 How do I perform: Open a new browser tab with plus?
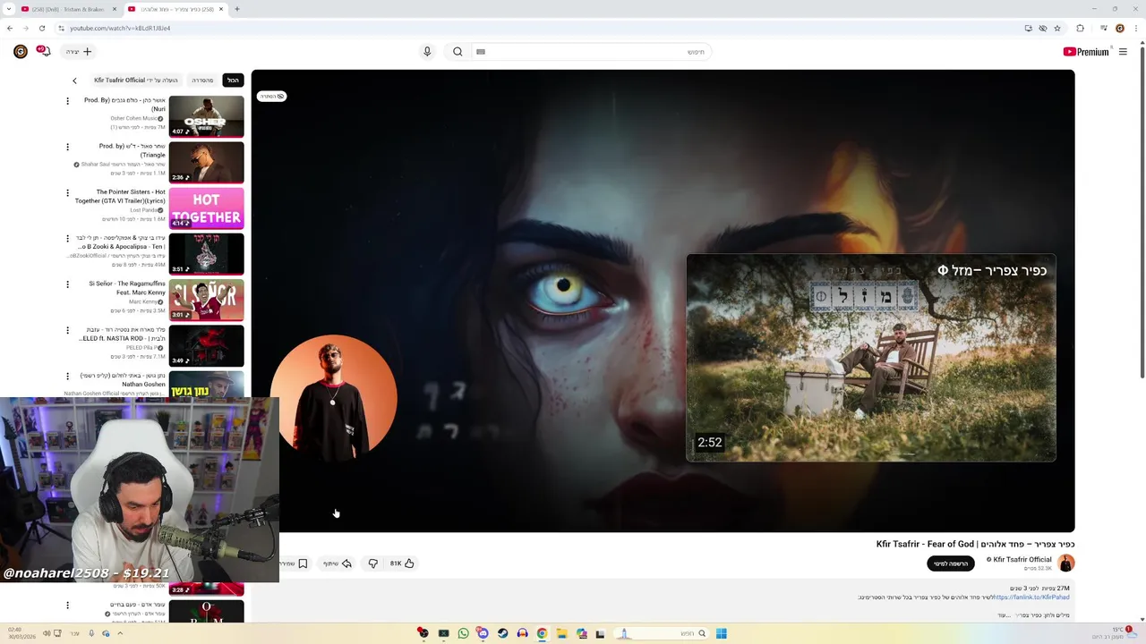coord(237,9)
